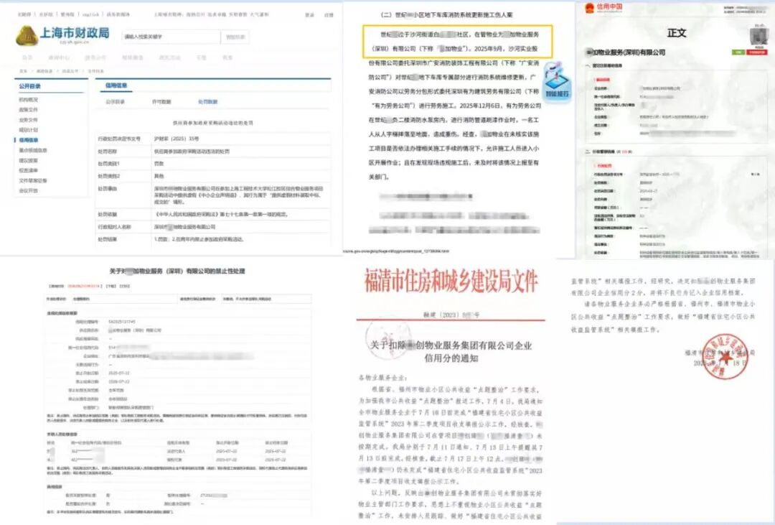Viewport: 775px width, 525px height.
Task: Click the 信用中国 national emblem logo
Action: pyautogui.click(x=590, y=7)
